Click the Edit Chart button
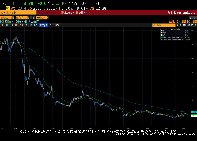 [x=185, y=25]
